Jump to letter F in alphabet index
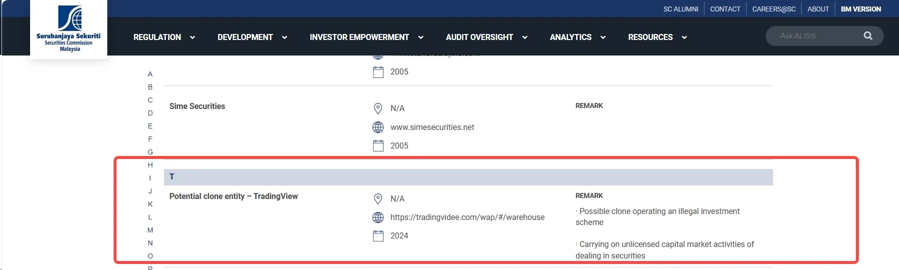The image size is (899, 270). point(150,139)
